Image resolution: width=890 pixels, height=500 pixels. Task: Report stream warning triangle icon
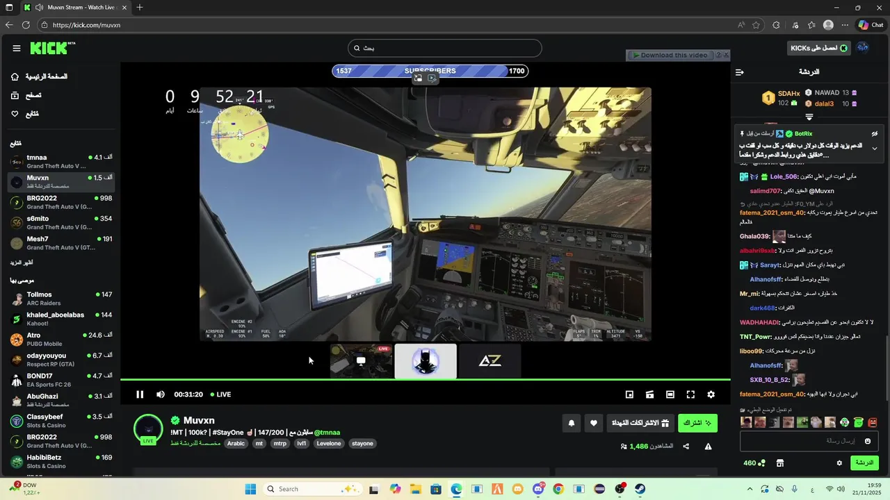[708, 447]
